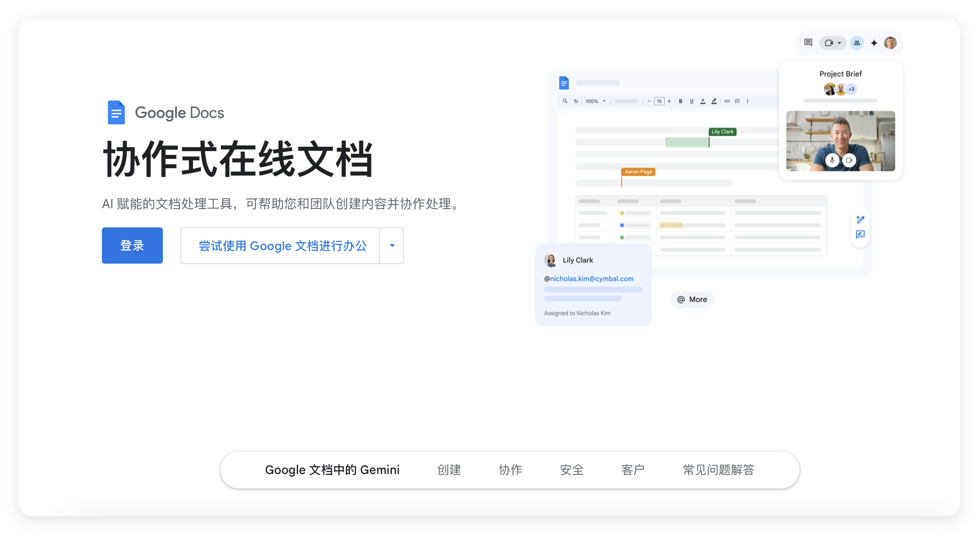The width and height of the screenshot is (979, 535).
Task: Click the magnifier search icon in toolbar
Action: [565, 101]
